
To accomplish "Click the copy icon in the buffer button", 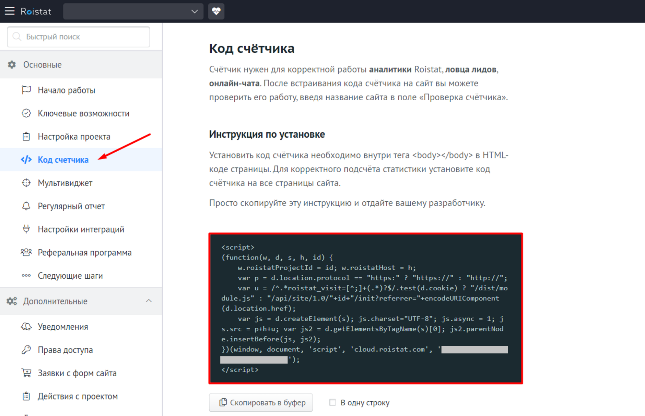I will point(223,402).
